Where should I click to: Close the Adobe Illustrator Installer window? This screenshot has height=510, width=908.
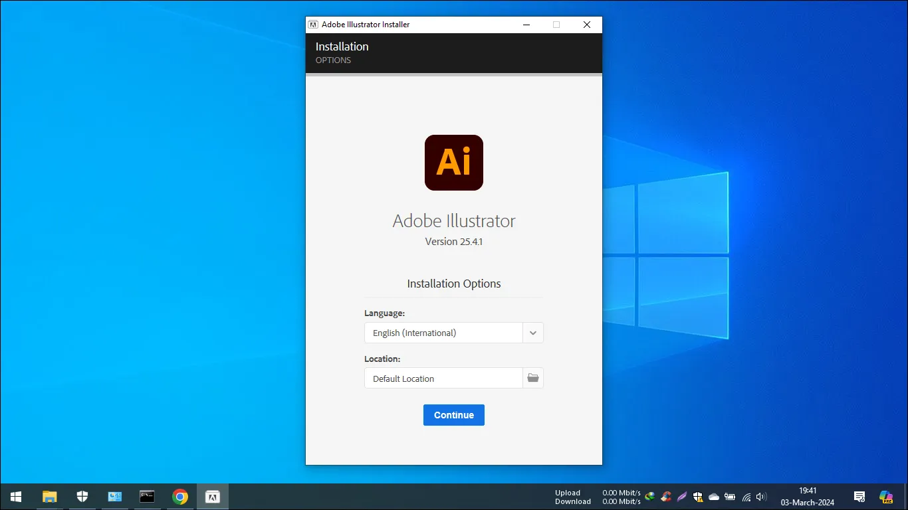point(586,25)
